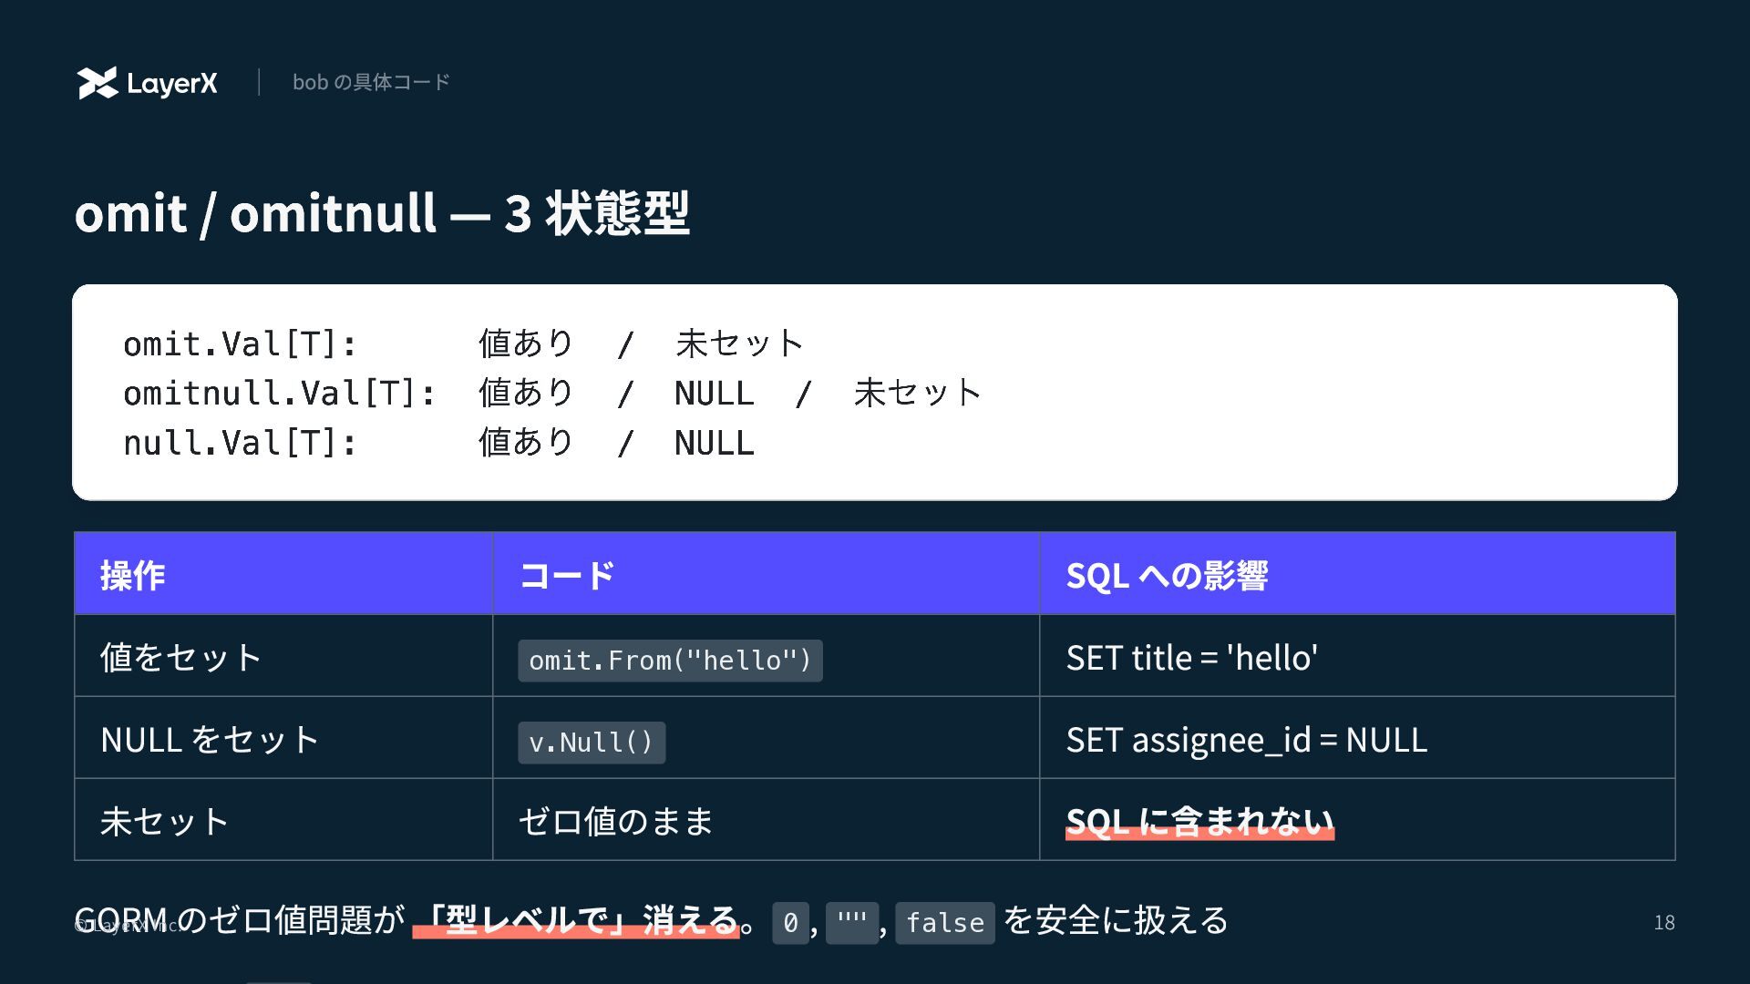Click the LayerX logo icon
Screen dimensions: 1750x984
(x=97, y=83)
